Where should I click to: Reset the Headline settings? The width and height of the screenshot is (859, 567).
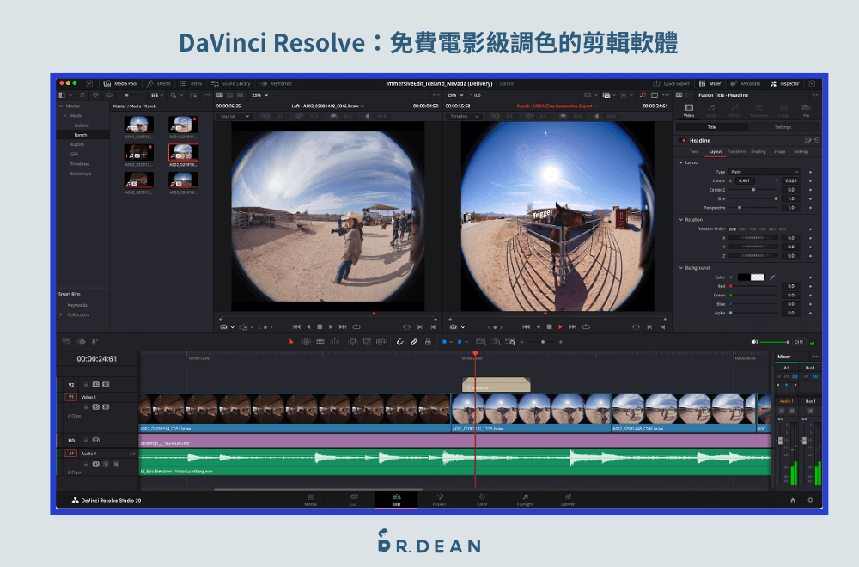817,141
